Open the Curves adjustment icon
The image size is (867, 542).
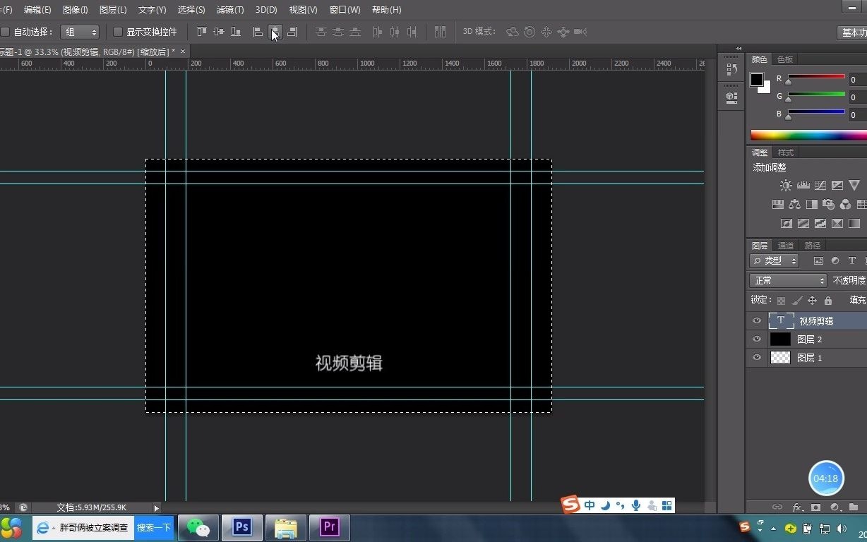[820, 186]
